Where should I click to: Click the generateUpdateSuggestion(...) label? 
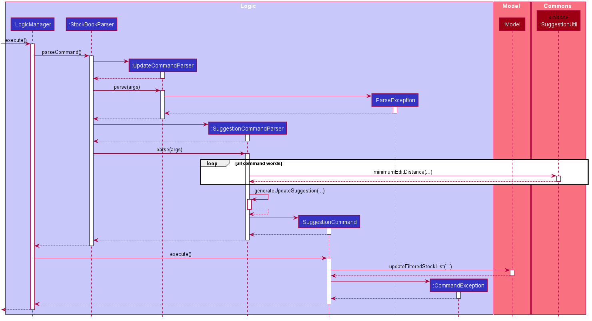(x=290, y=191)
